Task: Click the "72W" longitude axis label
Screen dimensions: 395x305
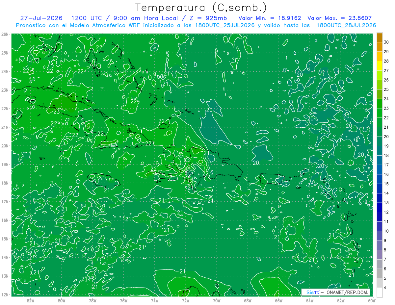Action: pos(186,300)
